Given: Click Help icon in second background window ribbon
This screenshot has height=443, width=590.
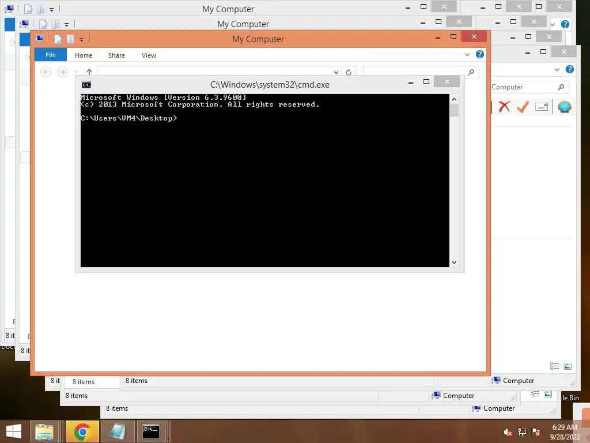Looking at the screenshot, I should [x=565, y=24].
